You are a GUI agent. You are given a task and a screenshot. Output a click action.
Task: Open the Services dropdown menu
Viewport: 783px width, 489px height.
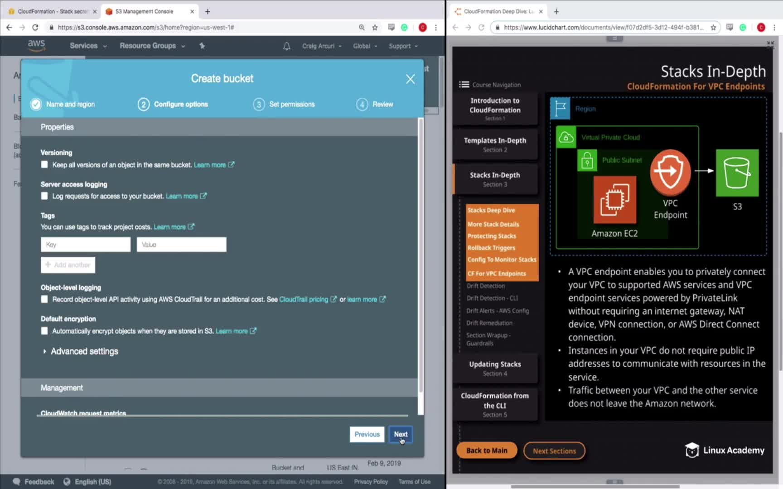pyautogui.click(x=88, y=46)
